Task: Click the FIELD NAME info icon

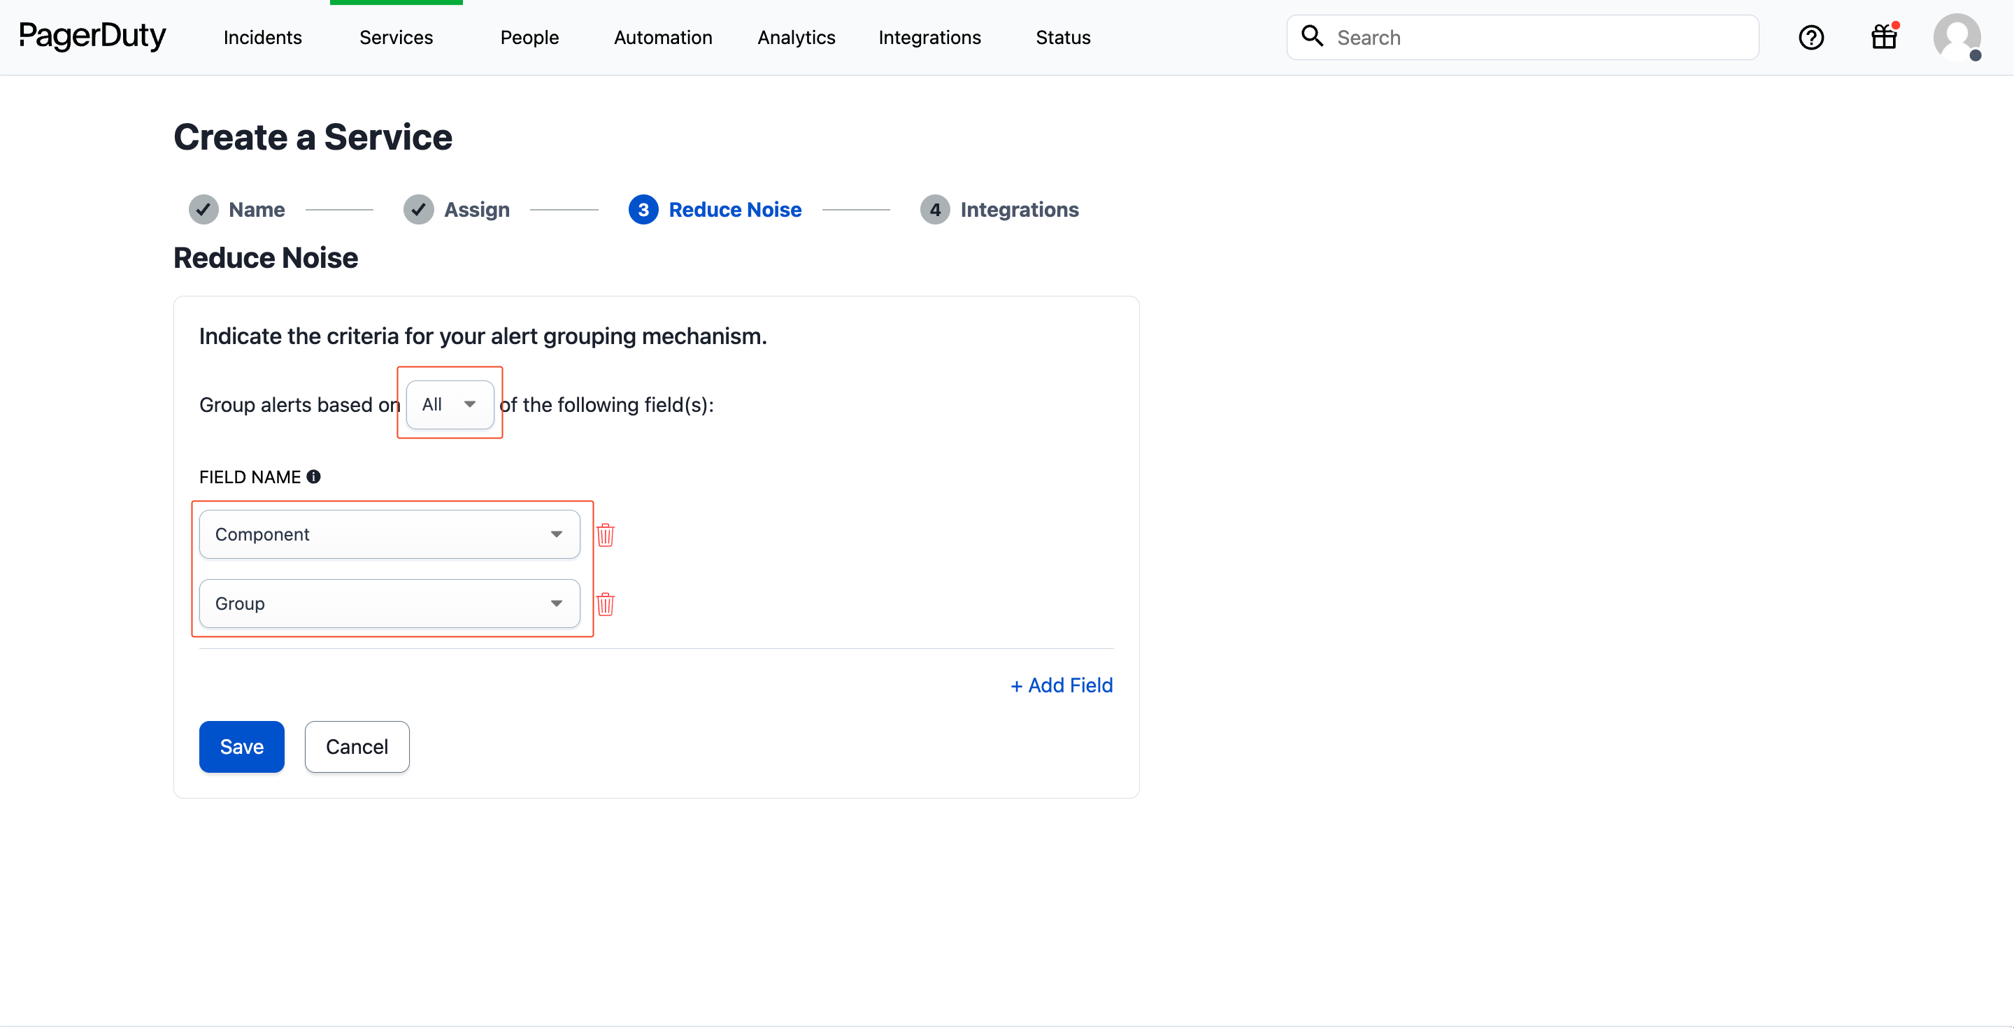Action: pyautogui.click(x=313, y=477)
